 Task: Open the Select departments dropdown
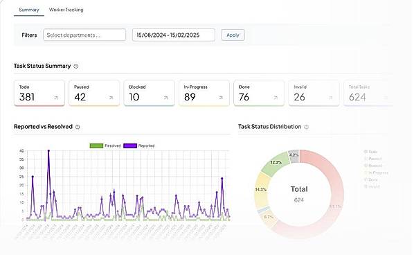click(x=84, y=35)
